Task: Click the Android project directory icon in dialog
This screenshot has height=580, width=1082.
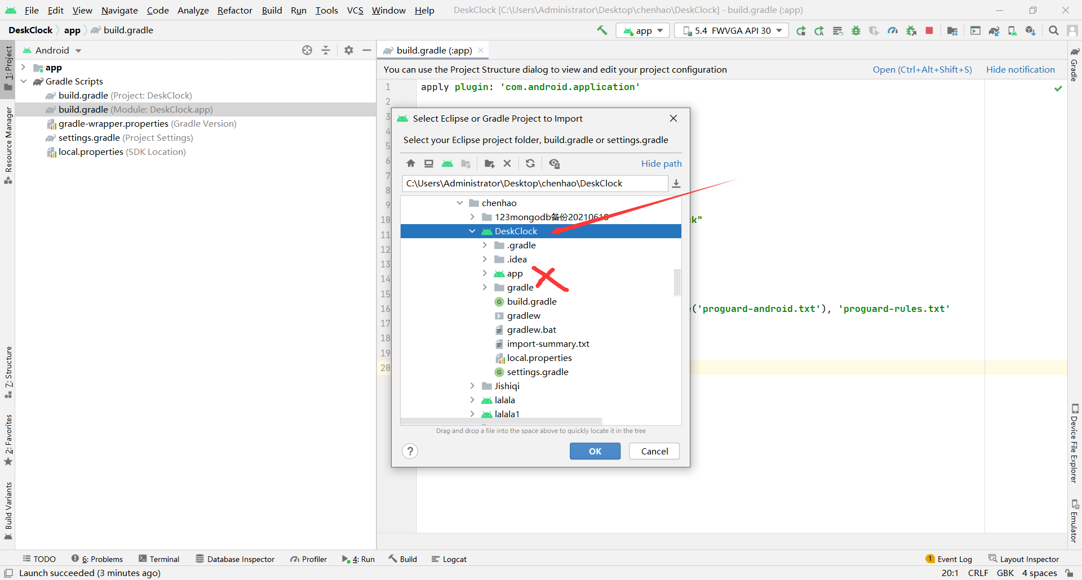Action: click(447, 163)
